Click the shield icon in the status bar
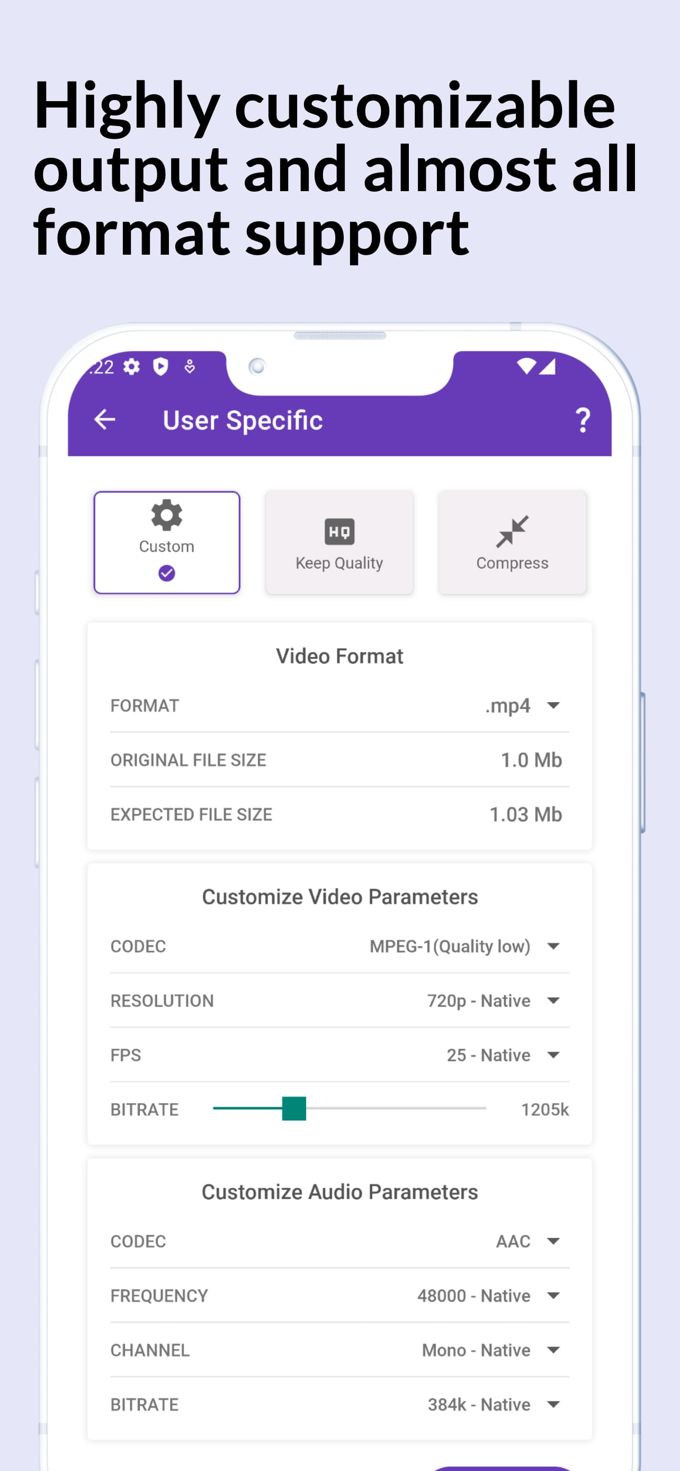 pyautogui.click(x=160, y=367)
